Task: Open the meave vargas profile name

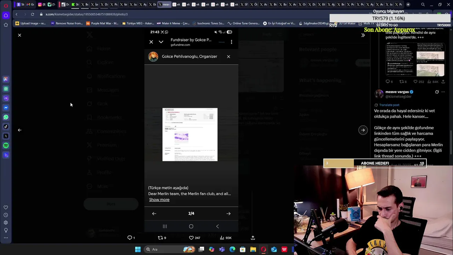Action: coord(397,92)
